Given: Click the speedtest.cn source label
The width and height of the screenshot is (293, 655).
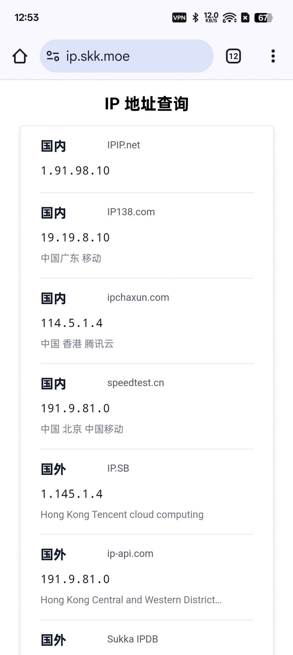Looking at the screenshot, I should 135,383.
